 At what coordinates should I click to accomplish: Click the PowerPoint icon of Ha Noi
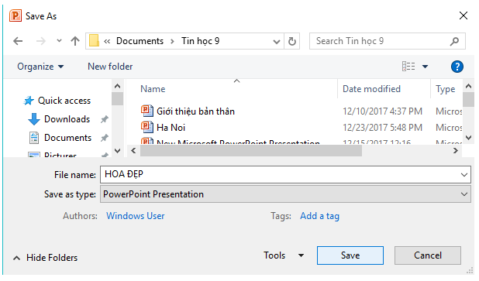(x=147, y=127)
